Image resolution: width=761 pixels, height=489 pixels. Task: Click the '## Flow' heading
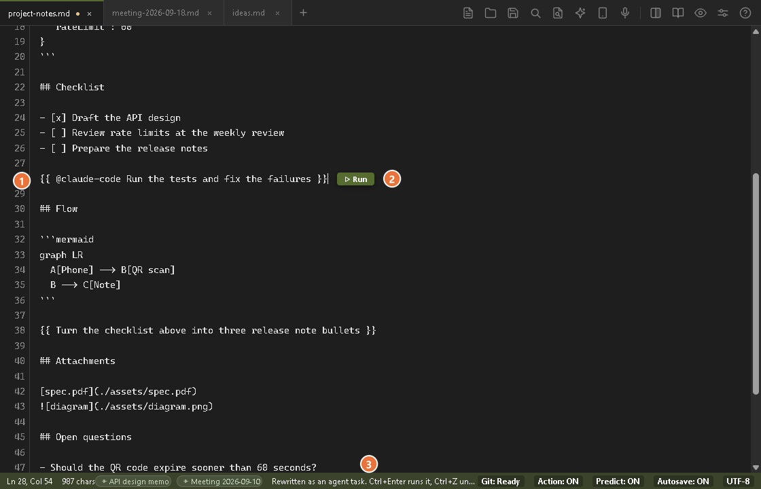[58, 209]
